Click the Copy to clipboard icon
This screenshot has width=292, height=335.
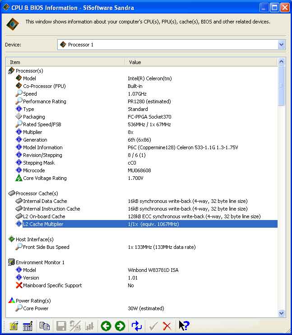pos(44,326)
